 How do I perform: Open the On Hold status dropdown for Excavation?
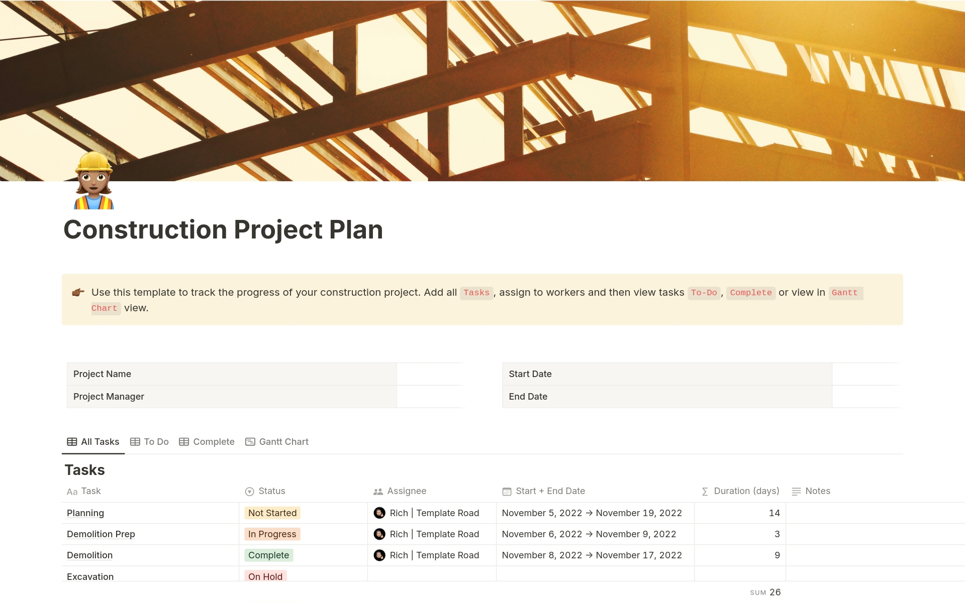pos(265,576)
